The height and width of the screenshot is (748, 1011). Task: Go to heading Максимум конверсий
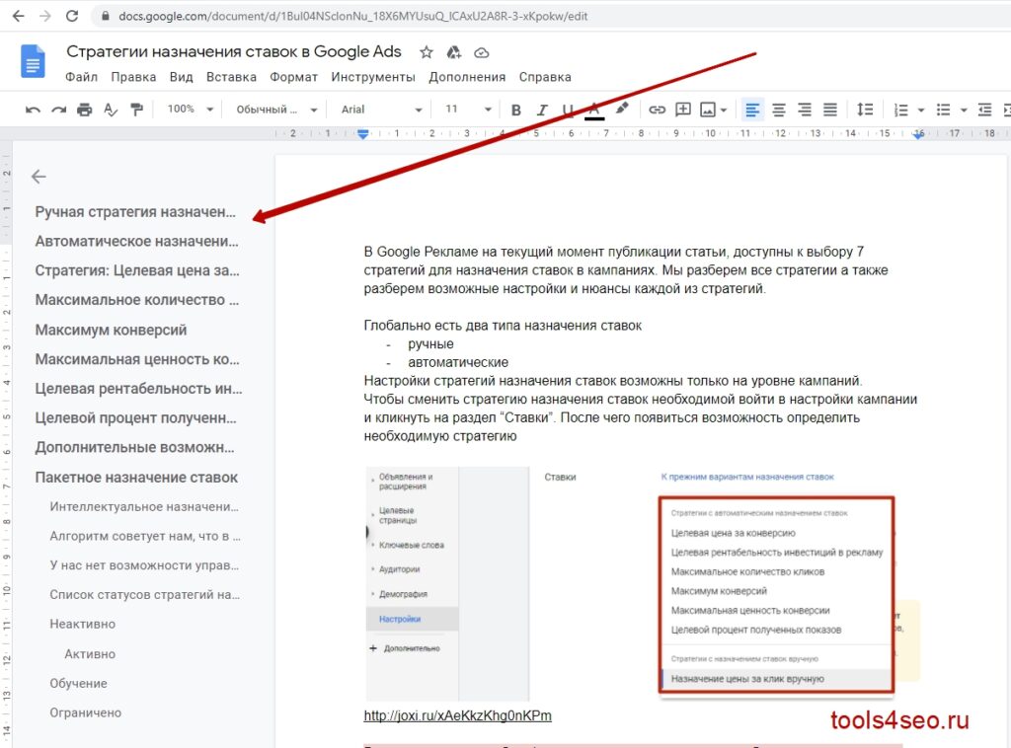pos(111,330)
